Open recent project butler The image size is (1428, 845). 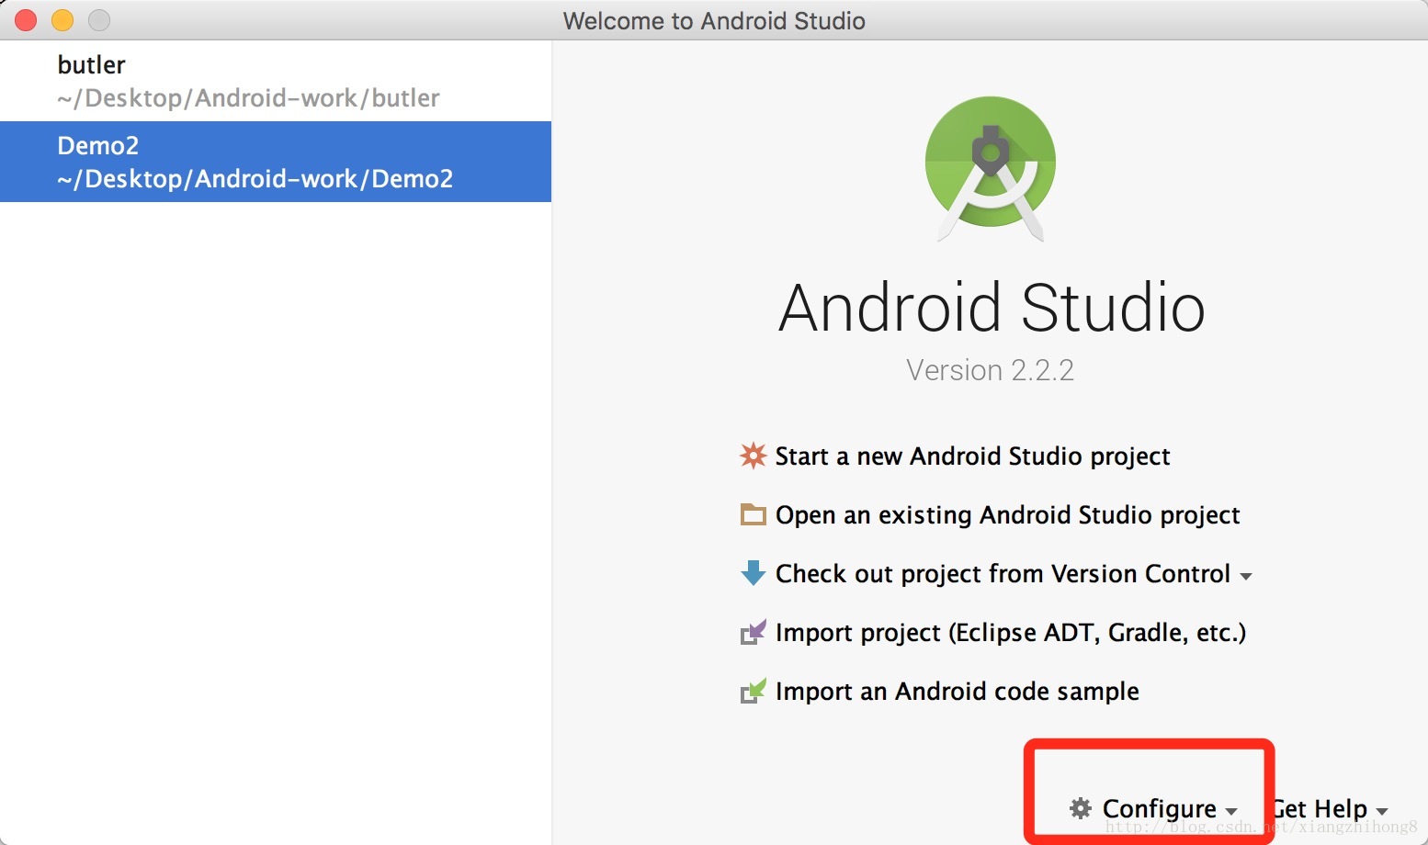tap(276, 81)
